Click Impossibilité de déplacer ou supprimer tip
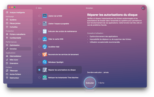154x97 pixels. tap(110, 39)
